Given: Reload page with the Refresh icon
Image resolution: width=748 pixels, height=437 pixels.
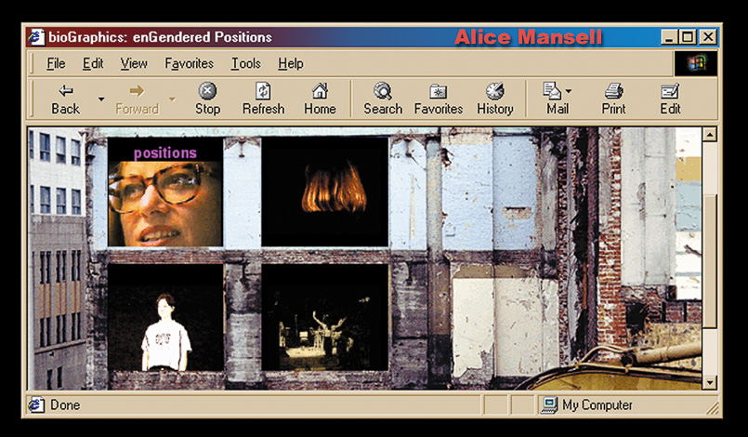Looking at the screenshot, I should (x=263, y=99).
